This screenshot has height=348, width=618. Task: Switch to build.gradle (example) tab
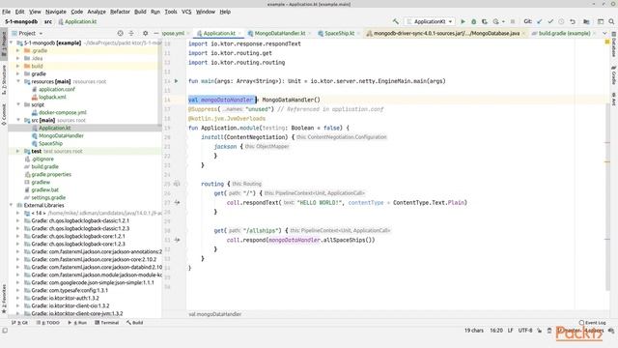tap(564, 34)
